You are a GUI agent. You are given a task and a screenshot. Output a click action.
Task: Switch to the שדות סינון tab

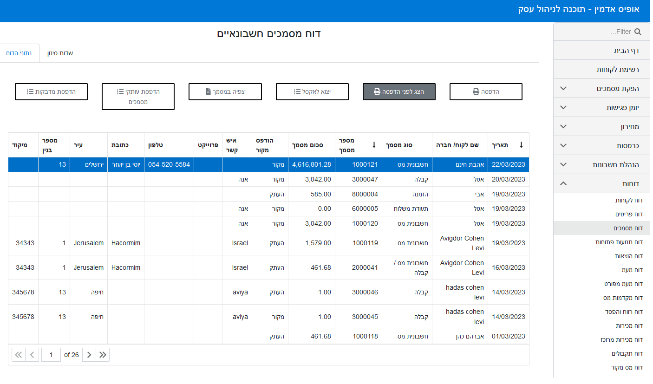pyautogui.click(x=60, y=53)
